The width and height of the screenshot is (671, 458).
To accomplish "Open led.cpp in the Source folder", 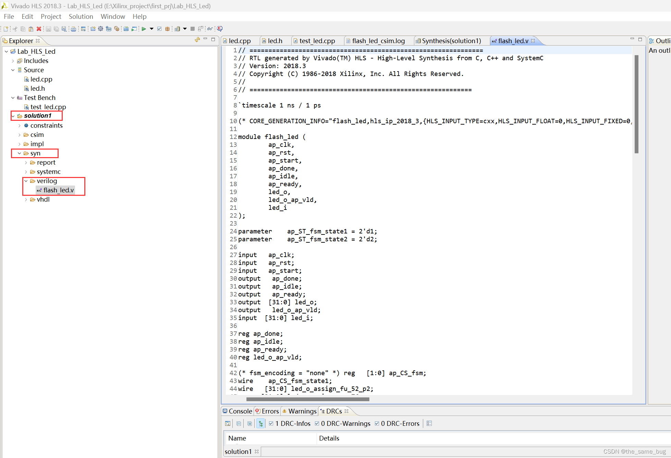I will (41, 79).
